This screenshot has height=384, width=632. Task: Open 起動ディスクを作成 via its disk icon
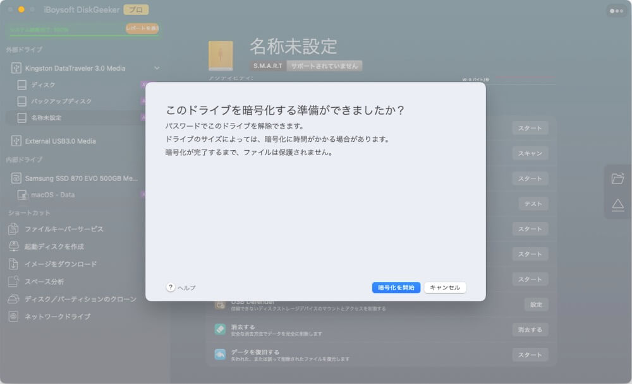pyautogui.click(x=14, y=248)
